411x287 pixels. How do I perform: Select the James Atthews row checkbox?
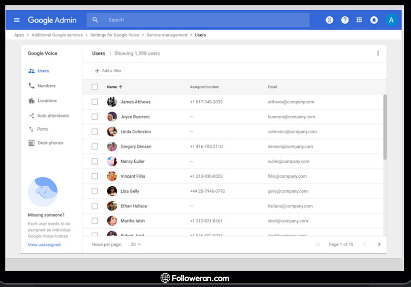(x=95, y=102)
